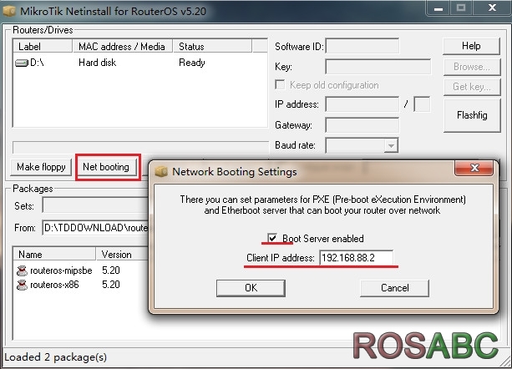Maximize the Netinstall window

point(461,8)
